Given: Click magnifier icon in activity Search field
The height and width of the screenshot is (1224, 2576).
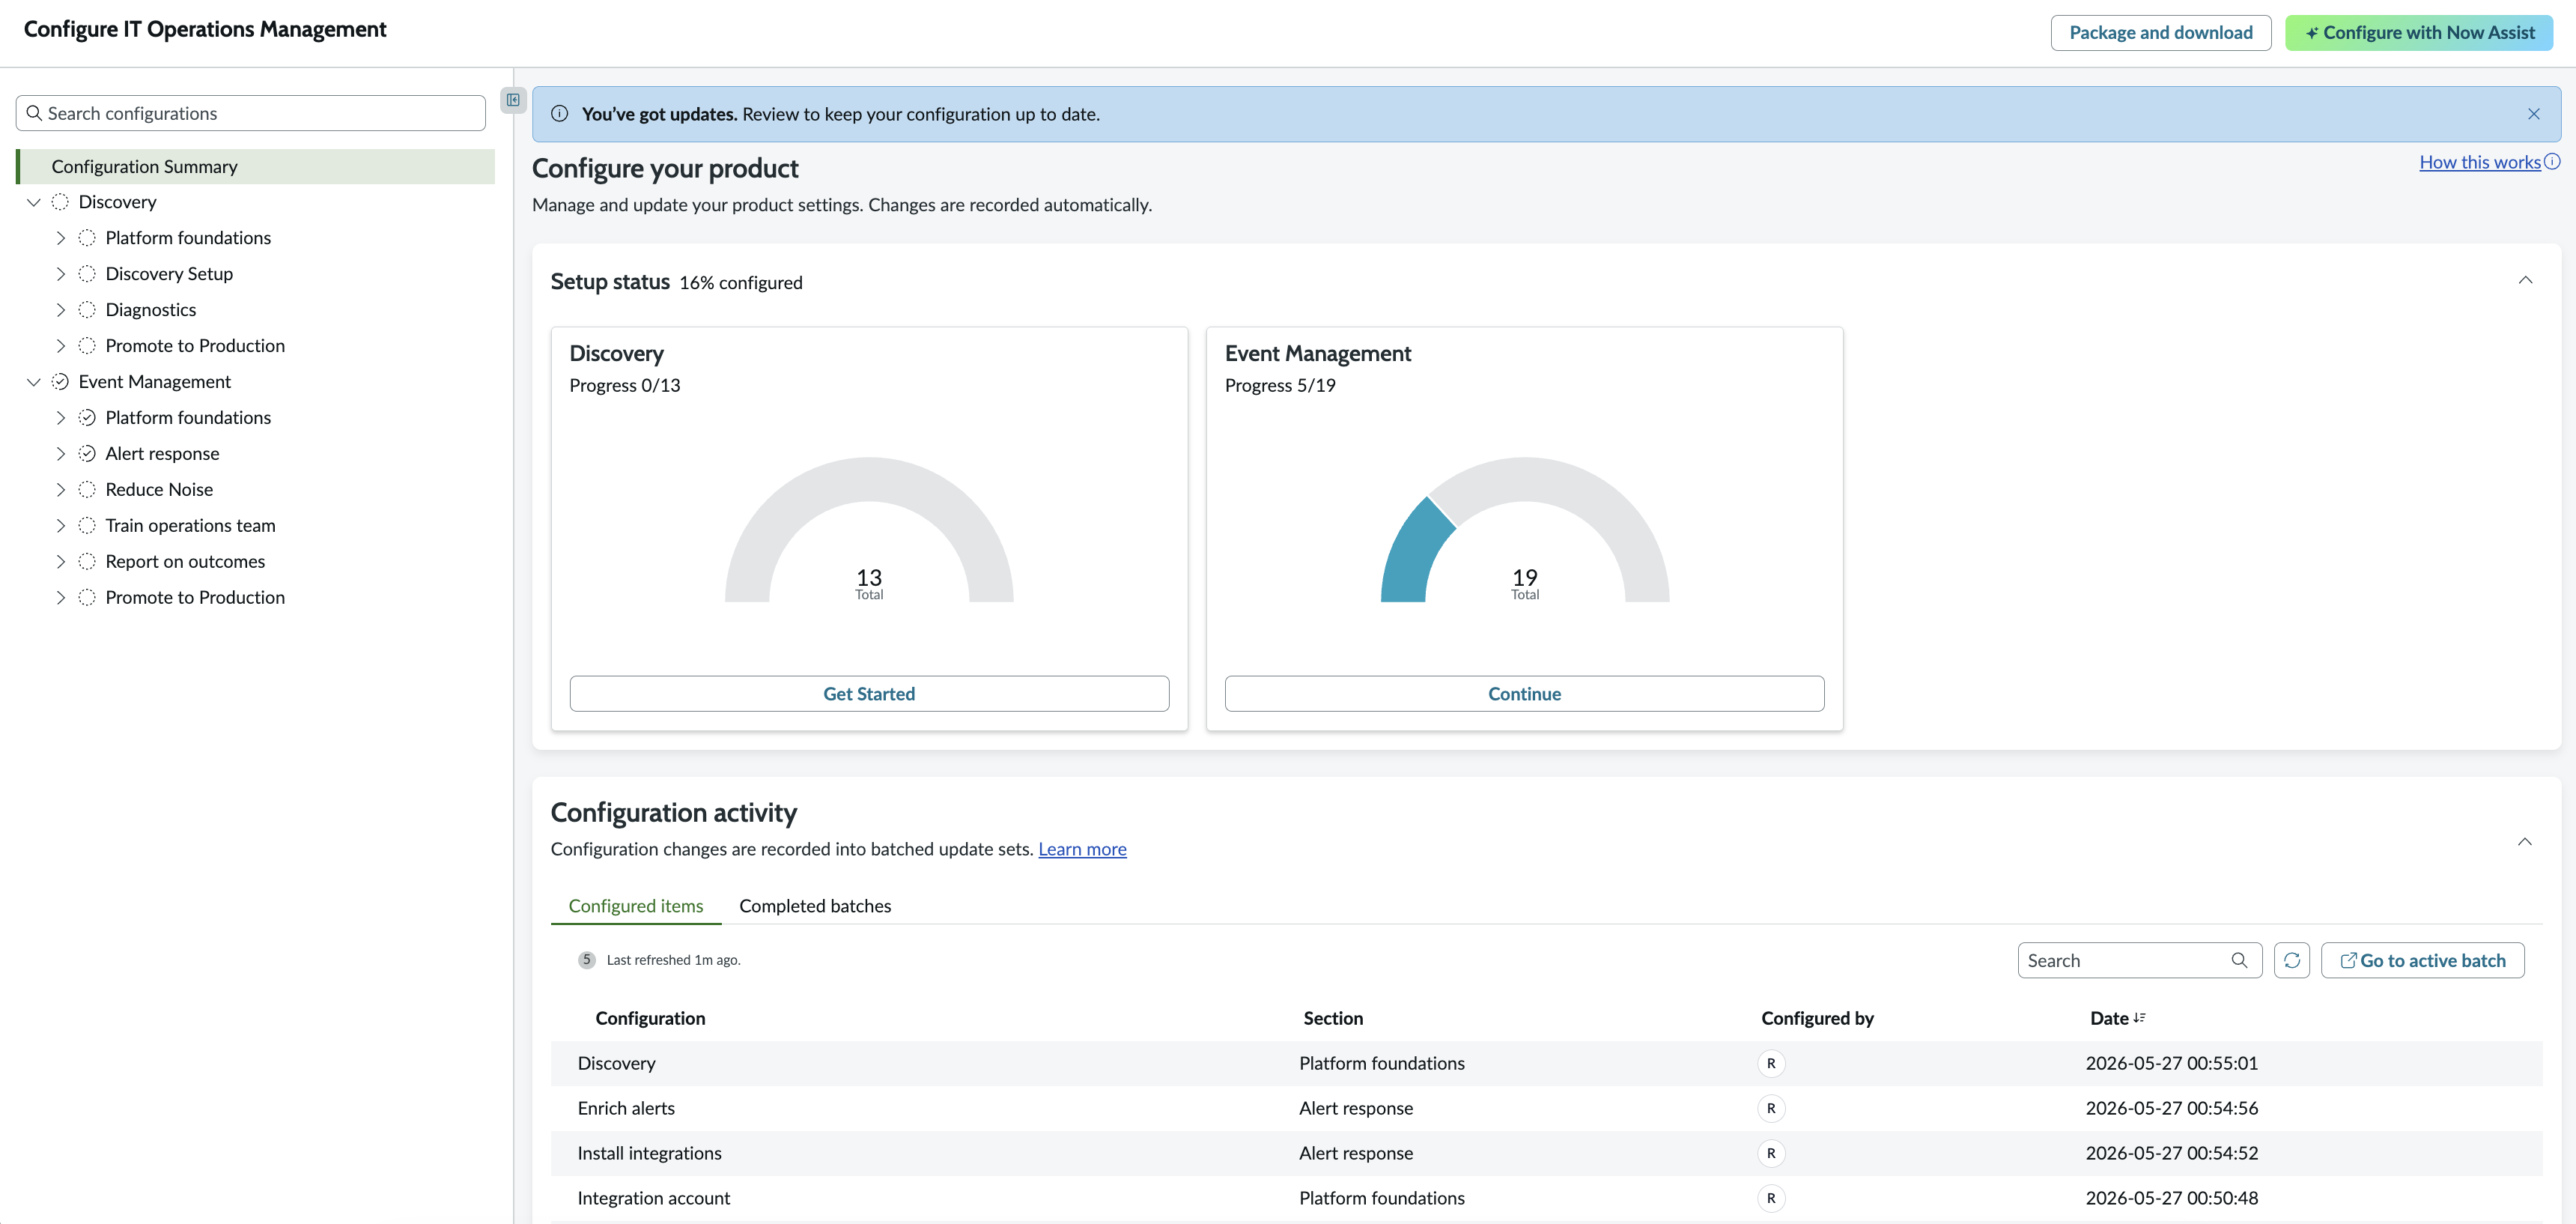Looking at the screenshot, I should point(2239,960).
